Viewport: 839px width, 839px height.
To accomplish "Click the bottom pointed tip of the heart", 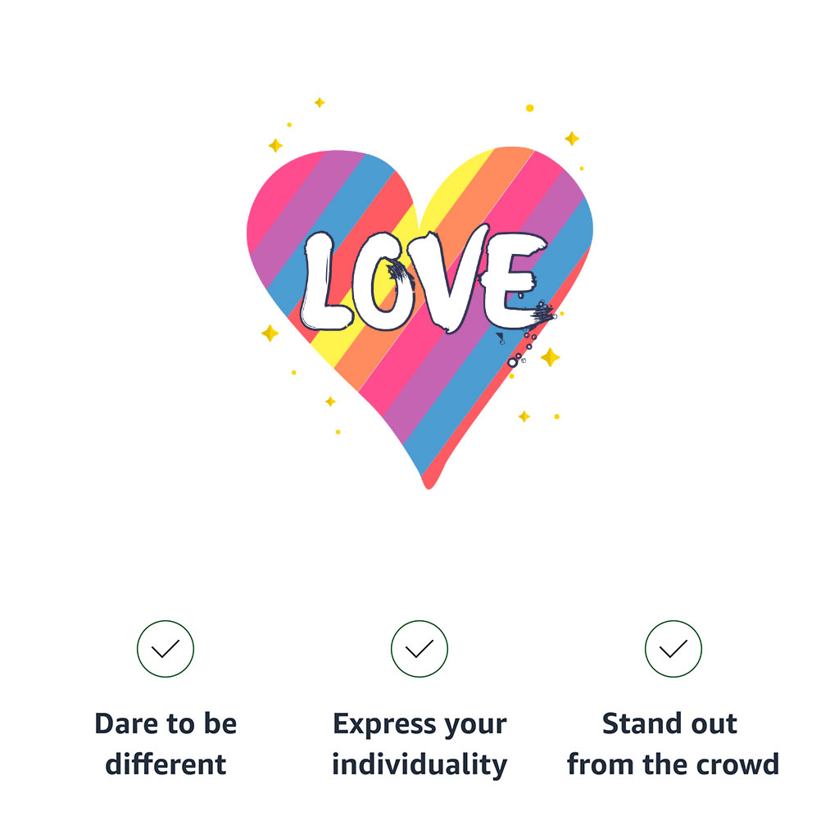I will pyautogui.click(x=429, y=484).
